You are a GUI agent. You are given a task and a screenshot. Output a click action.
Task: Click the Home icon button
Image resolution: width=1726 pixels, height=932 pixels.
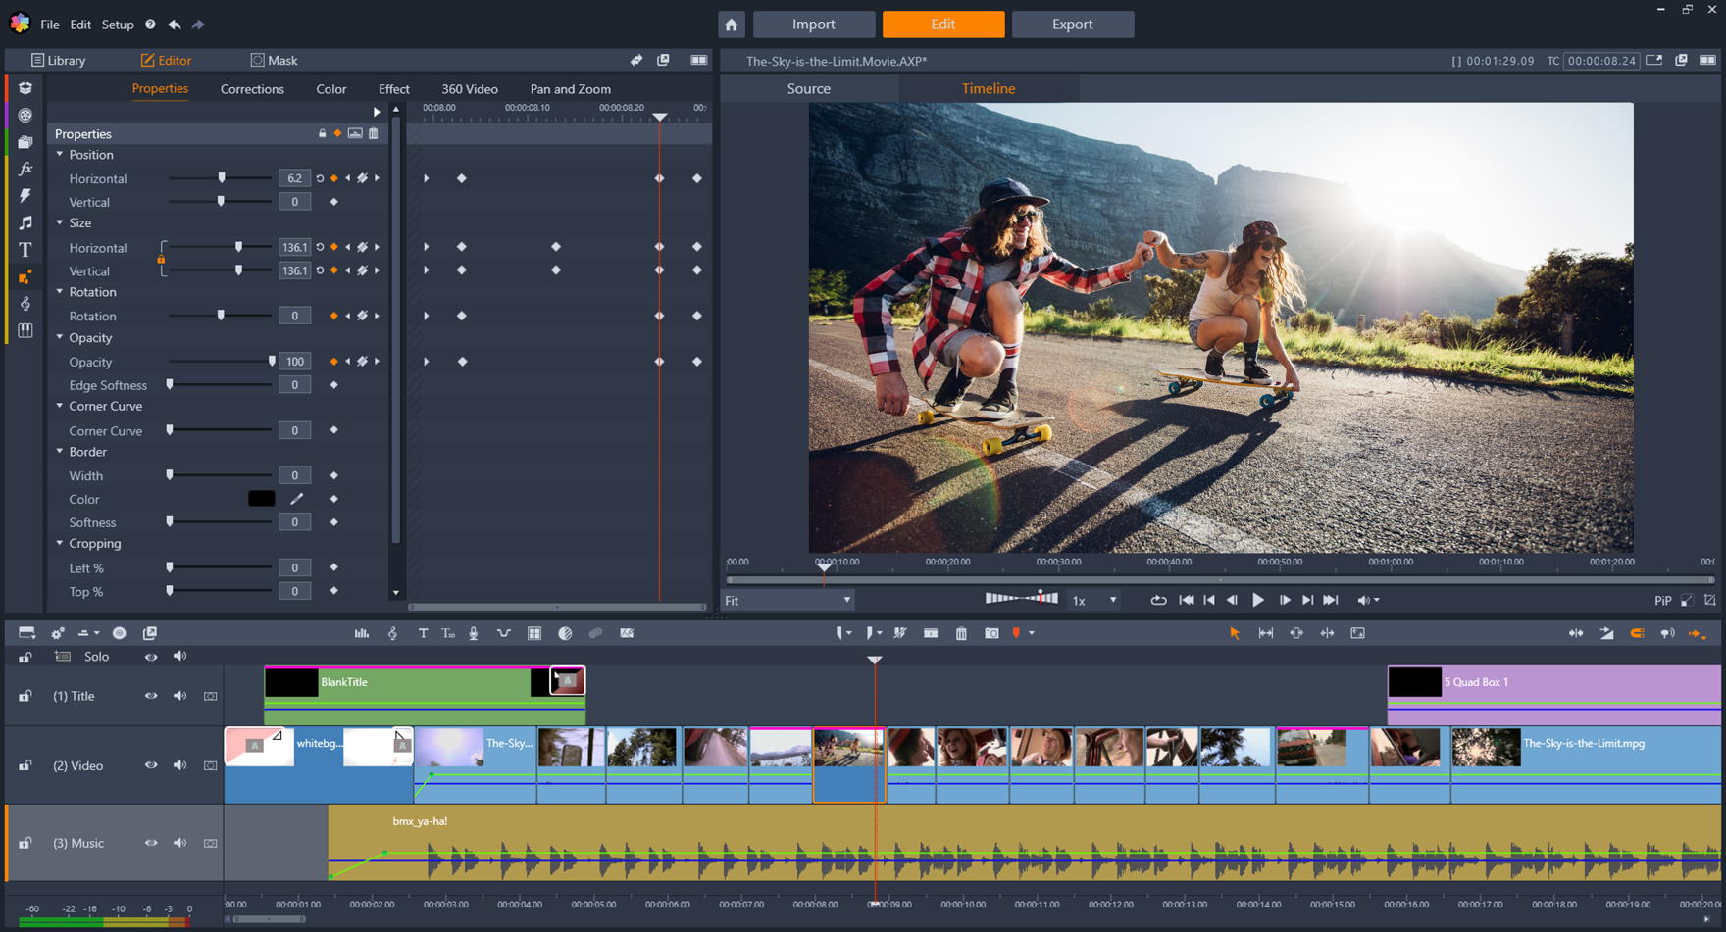tap(732, 25)
